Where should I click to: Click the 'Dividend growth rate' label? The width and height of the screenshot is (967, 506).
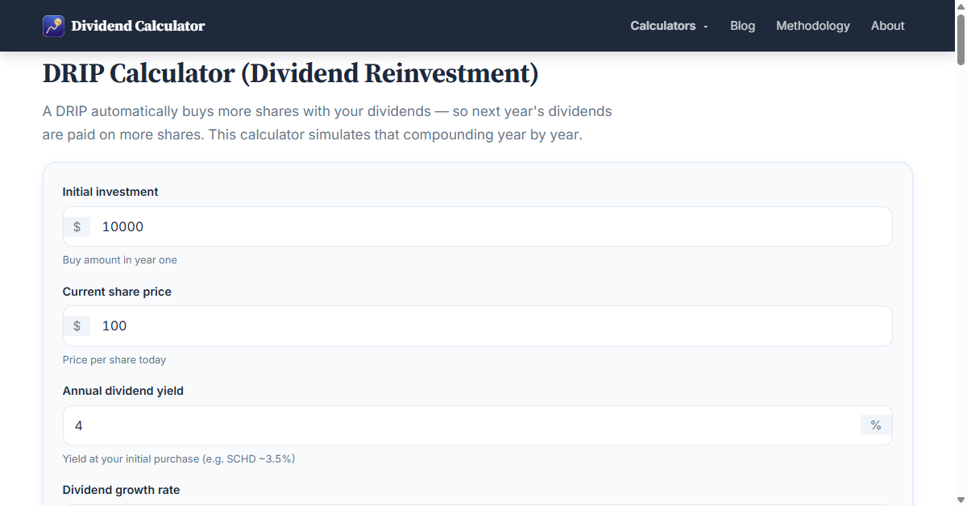coord(122,490)
